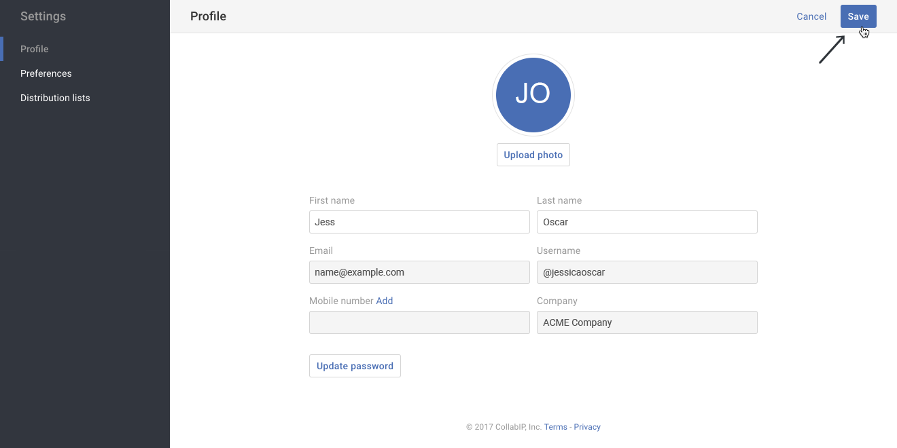The image size is (897, 448).
Task: Open Update password dialog
Action: 355,365
